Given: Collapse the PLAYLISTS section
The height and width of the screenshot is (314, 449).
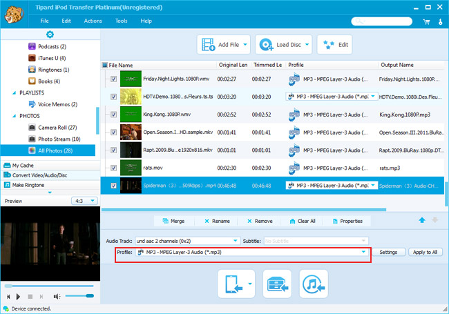Looking at the screenshot, I should click(14, 93).
